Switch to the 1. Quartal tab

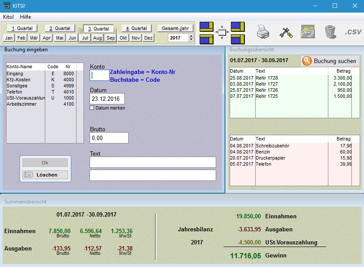pos(22,28)
